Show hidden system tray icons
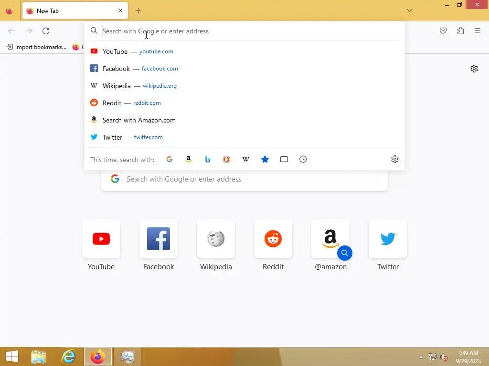The height and width of the screenshot is (366, 489). (x=421, y=357)
